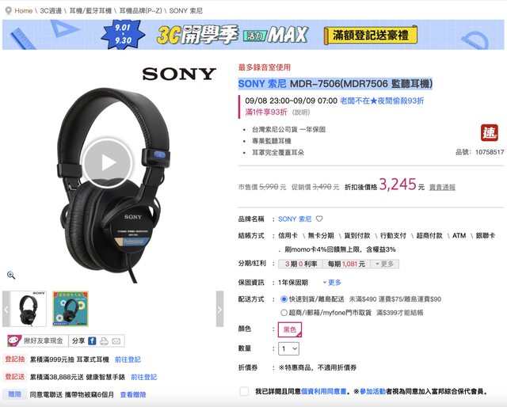Image resolution: width=507 pixels, height=407 pixels.
Task: Check the 個資利用同意書 agreement box
Action: point(244,391)
